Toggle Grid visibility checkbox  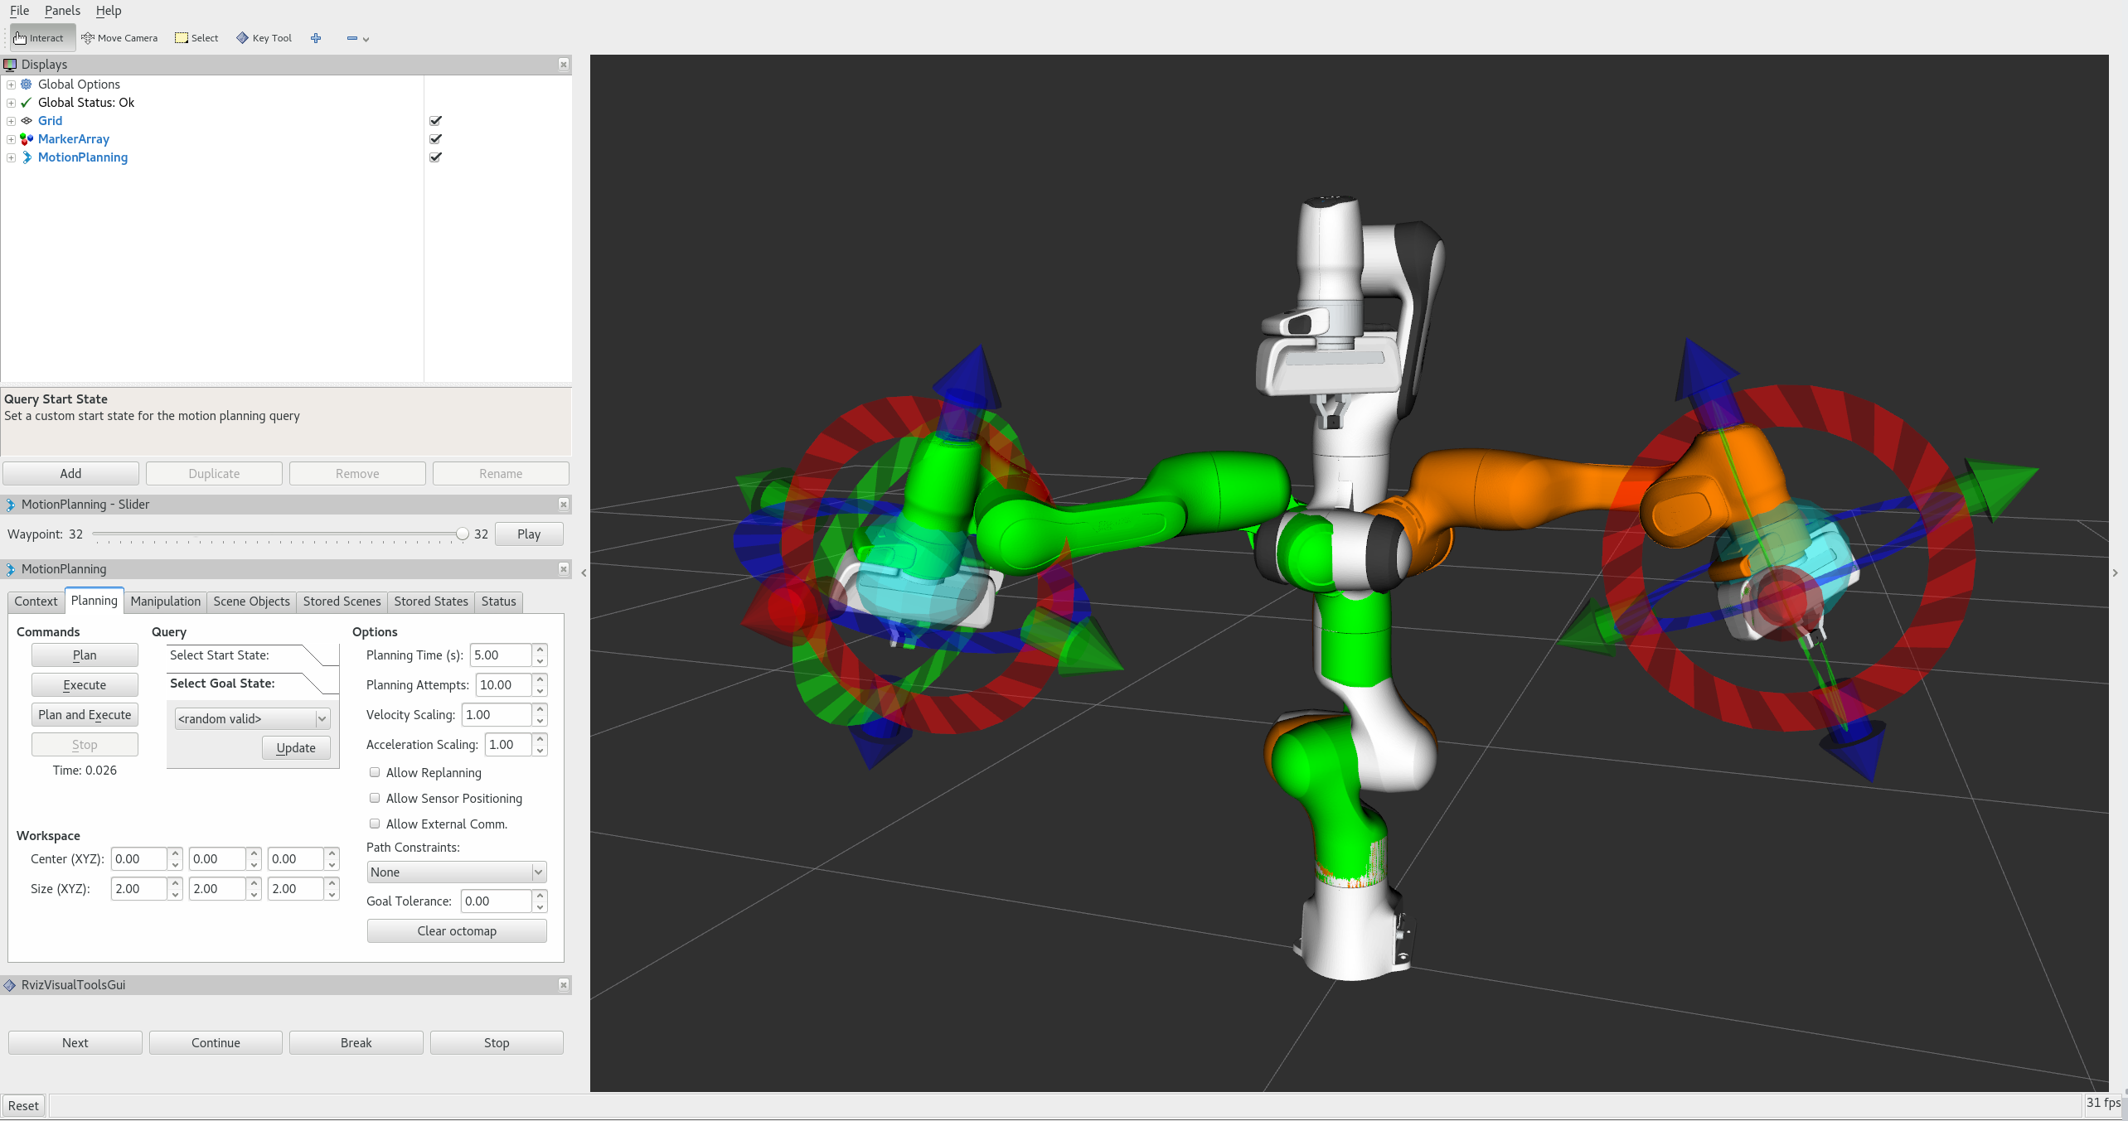coord(435,120)
